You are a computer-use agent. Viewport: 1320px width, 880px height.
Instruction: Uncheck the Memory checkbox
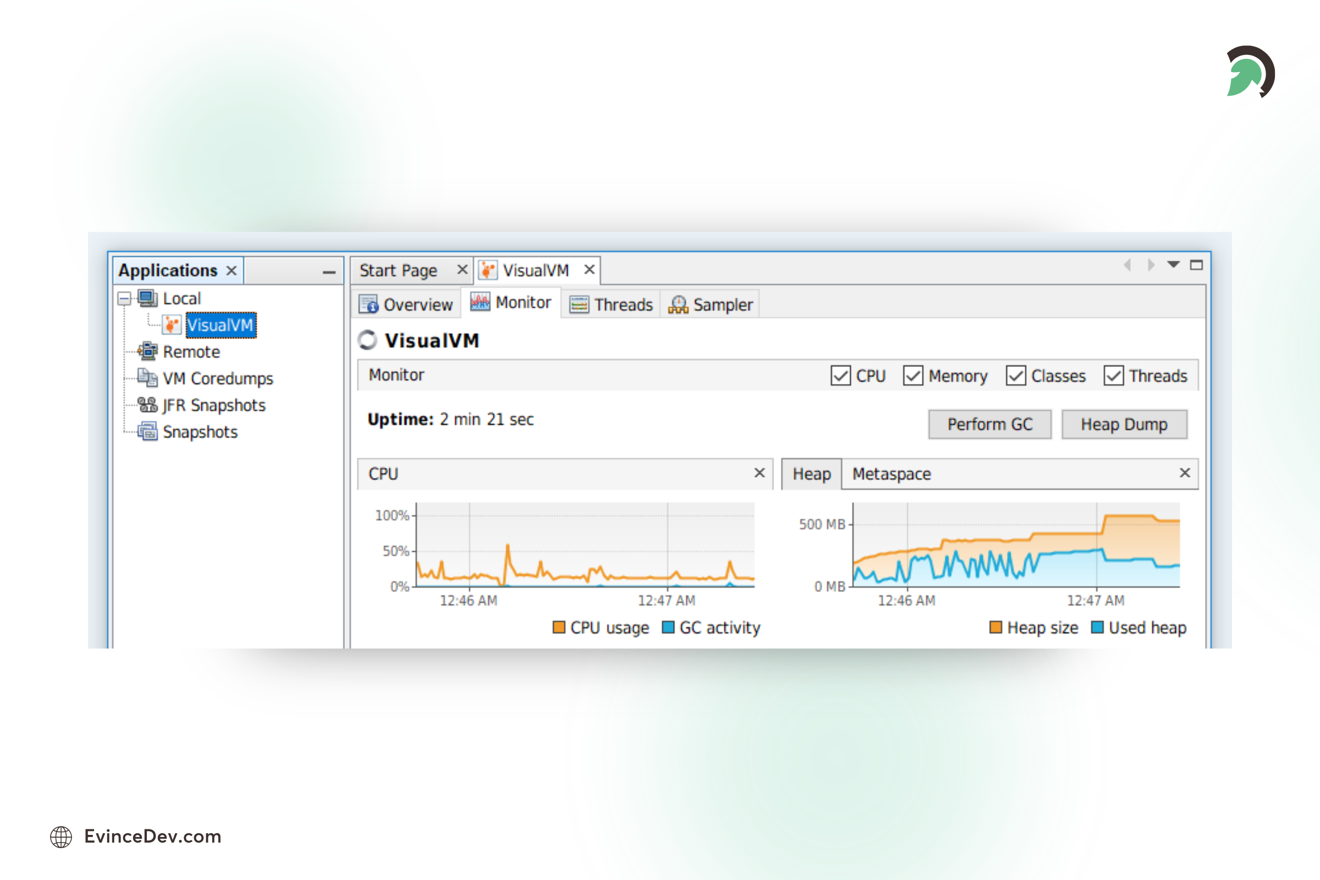point(913,376)
